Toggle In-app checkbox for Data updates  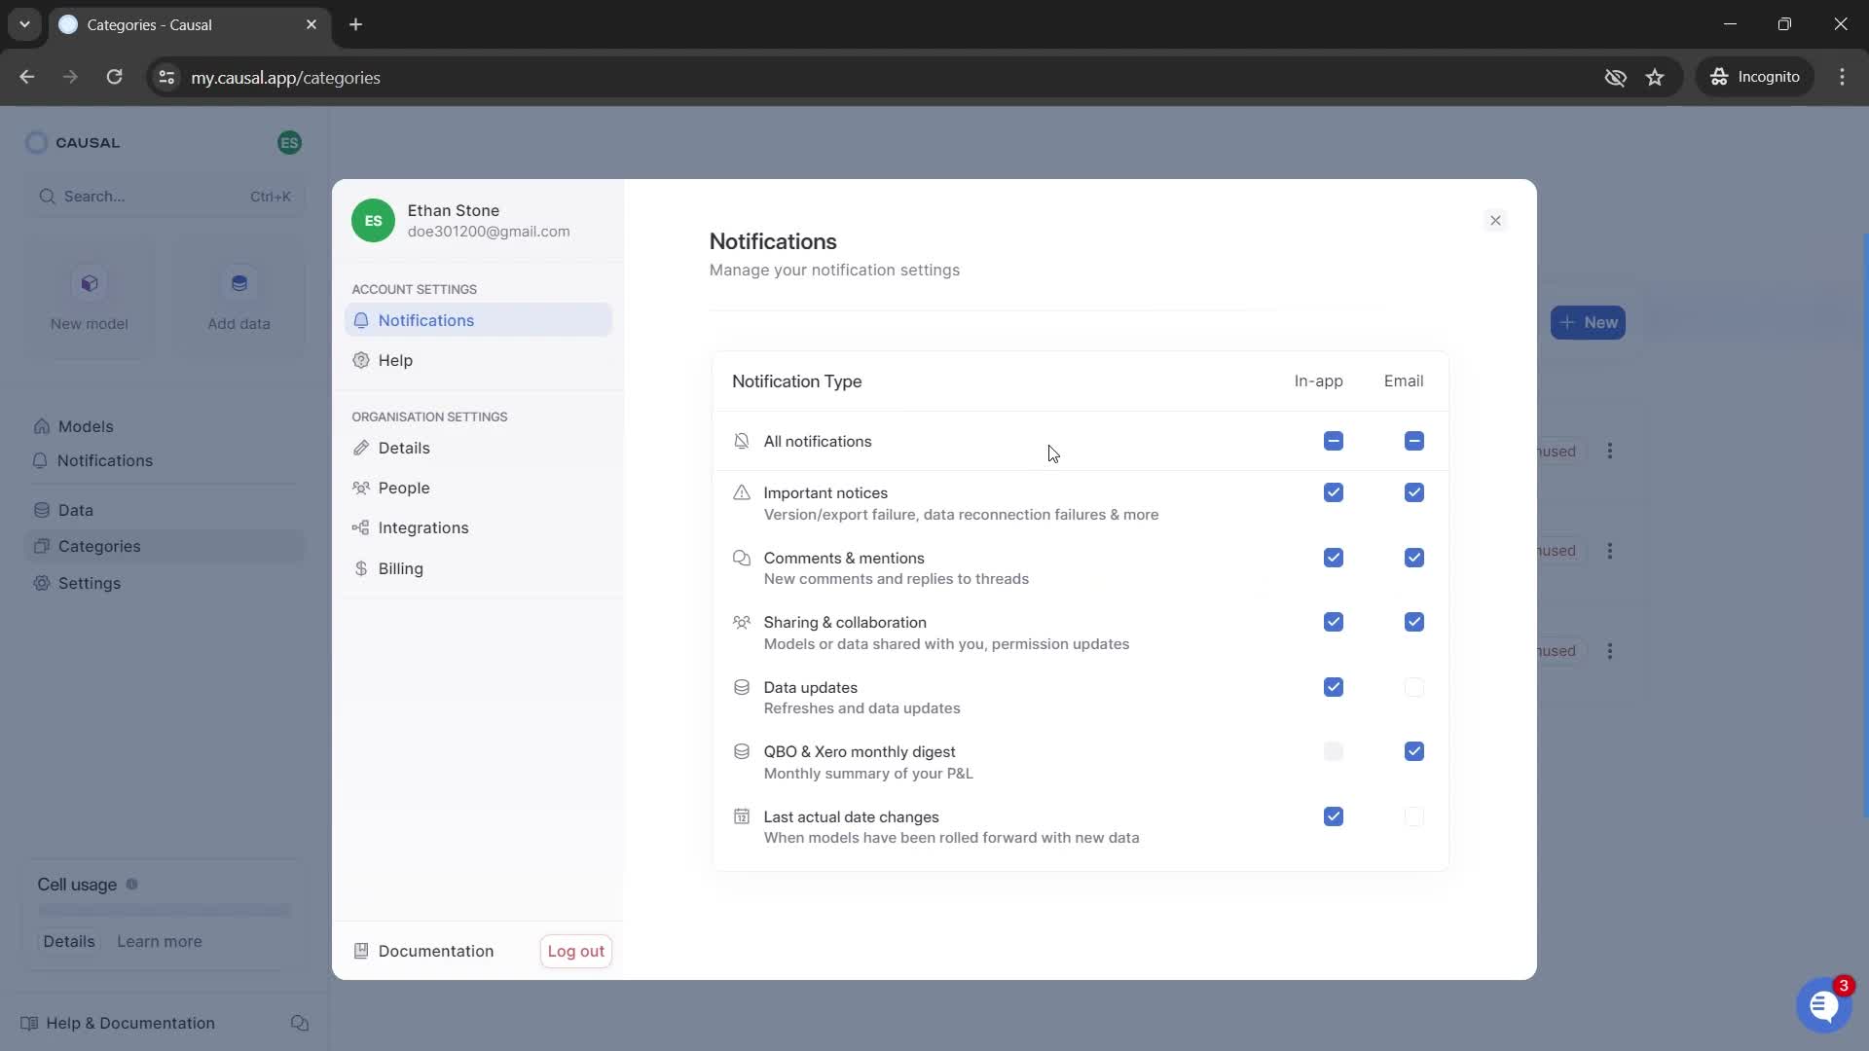[x=1333, y=686]
